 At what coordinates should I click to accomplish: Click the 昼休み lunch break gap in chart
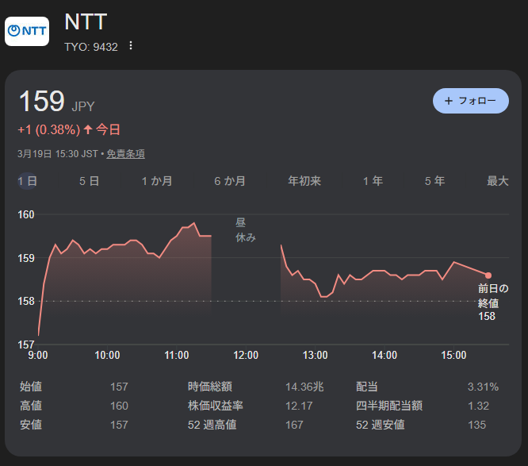tap(246, 230)
